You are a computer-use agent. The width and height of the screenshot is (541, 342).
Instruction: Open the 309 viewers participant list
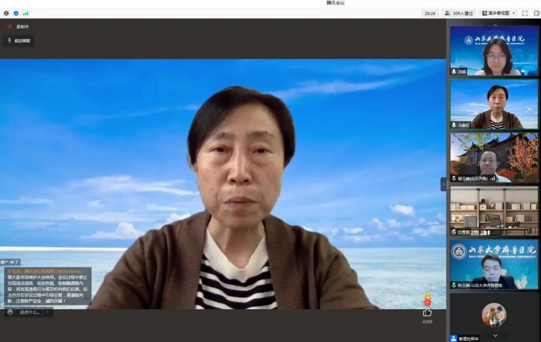pos(459,13)
